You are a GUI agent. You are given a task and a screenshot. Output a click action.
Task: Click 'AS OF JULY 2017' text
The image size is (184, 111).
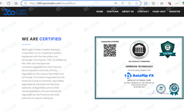tap(139, 87)
